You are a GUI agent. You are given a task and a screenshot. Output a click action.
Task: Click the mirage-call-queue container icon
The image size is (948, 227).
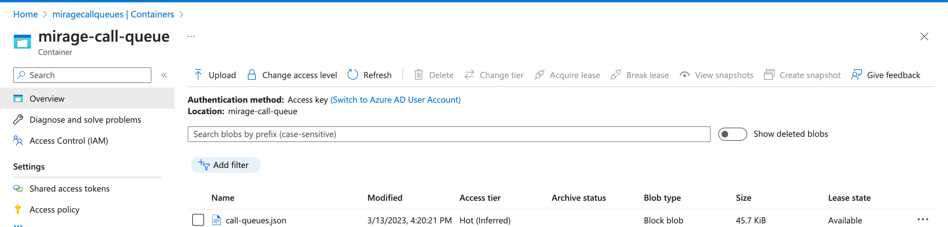(x=22, y=41)
